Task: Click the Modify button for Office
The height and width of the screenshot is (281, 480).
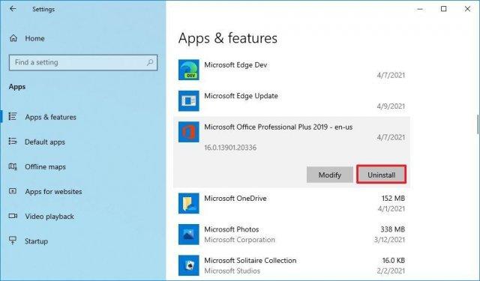Action: [330, 175]
